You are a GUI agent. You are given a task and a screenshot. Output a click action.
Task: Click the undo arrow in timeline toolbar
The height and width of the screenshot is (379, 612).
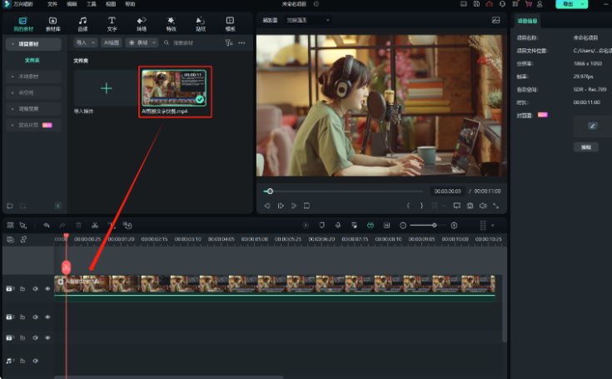click(x=47, y=225)
